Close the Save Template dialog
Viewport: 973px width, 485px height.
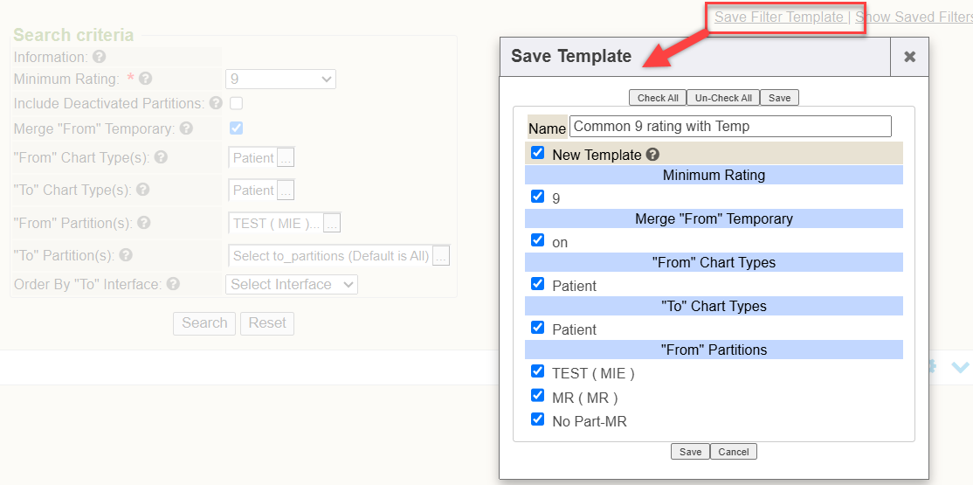tap(910, 57)
